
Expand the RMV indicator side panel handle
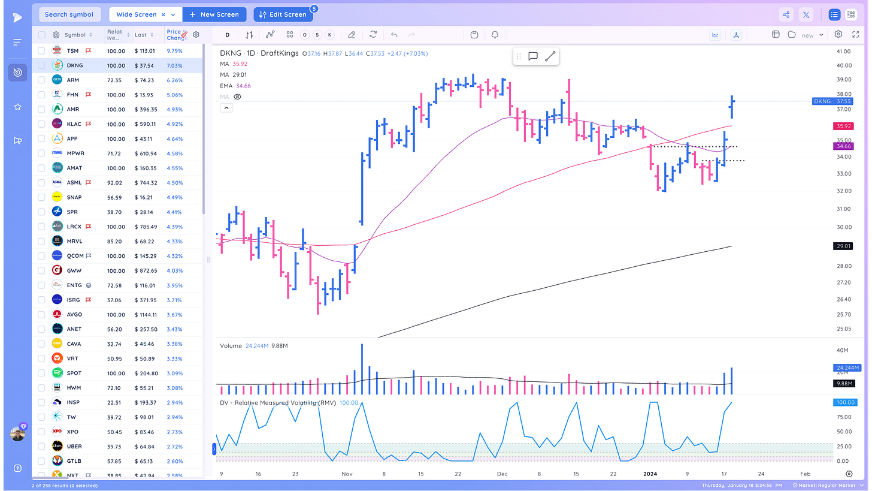[214, 448]
